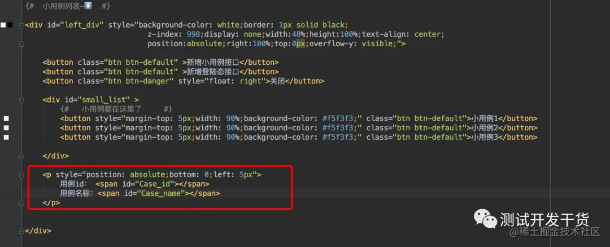Viewport: 610px width, 247px height.
Task: Click the text-align: center declaration
Action: 403,34
